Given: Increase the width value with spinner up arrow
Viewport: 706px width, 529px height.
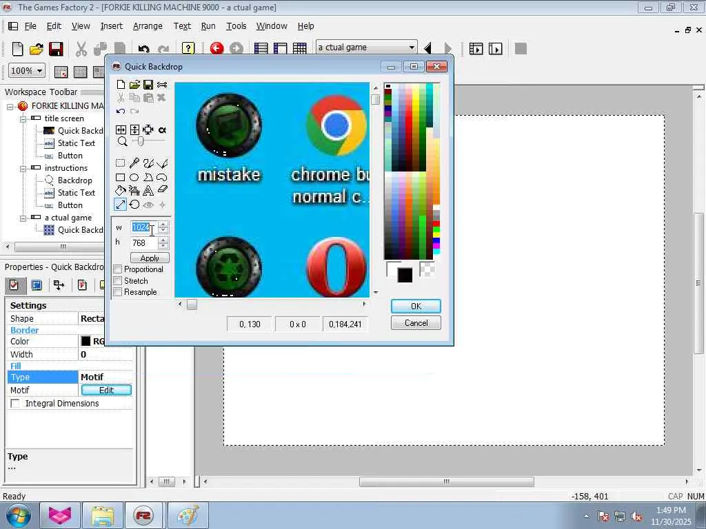Looking at the screenshot, I should coord(163,224).
